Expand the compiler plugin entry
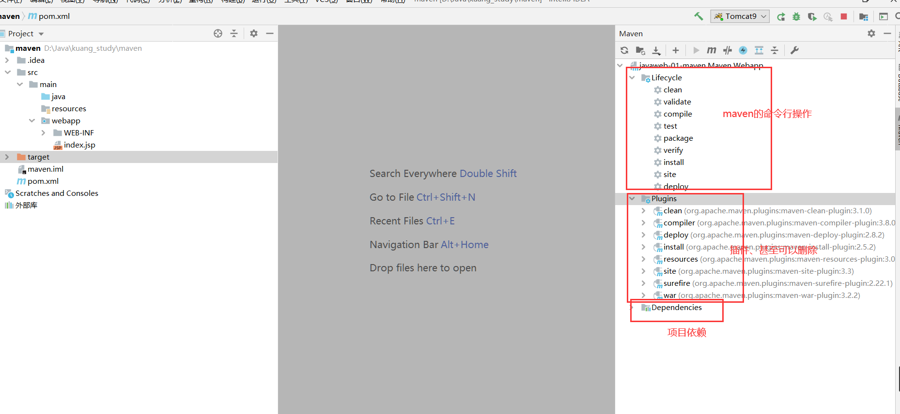900x414 pixels. point(643,223)
